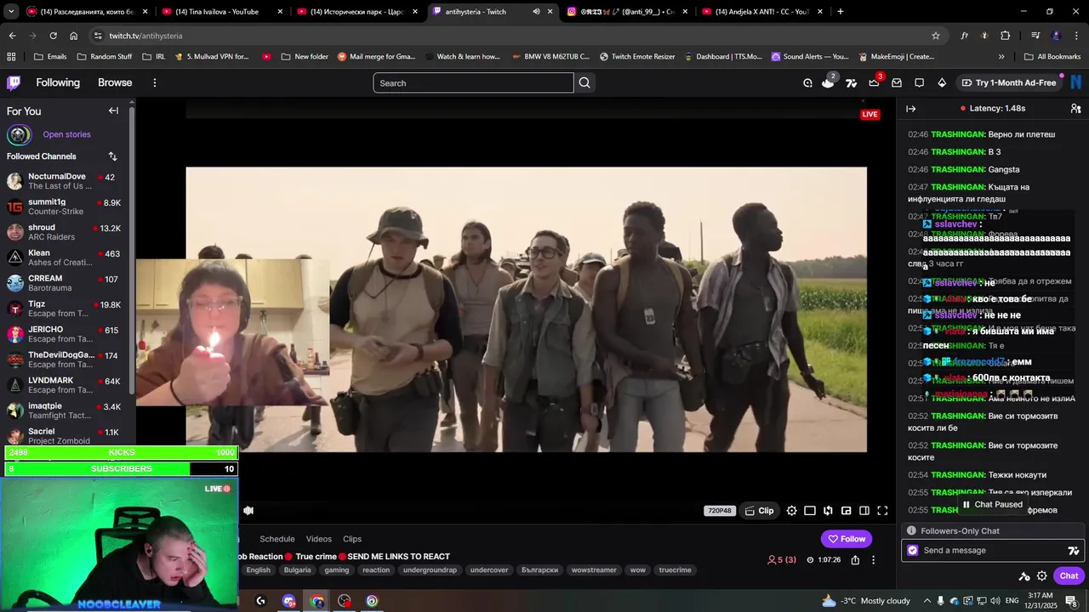Open stories link in the sidebar
Image resolution: width=1089 pixels, height=612 pixels.
66,134
